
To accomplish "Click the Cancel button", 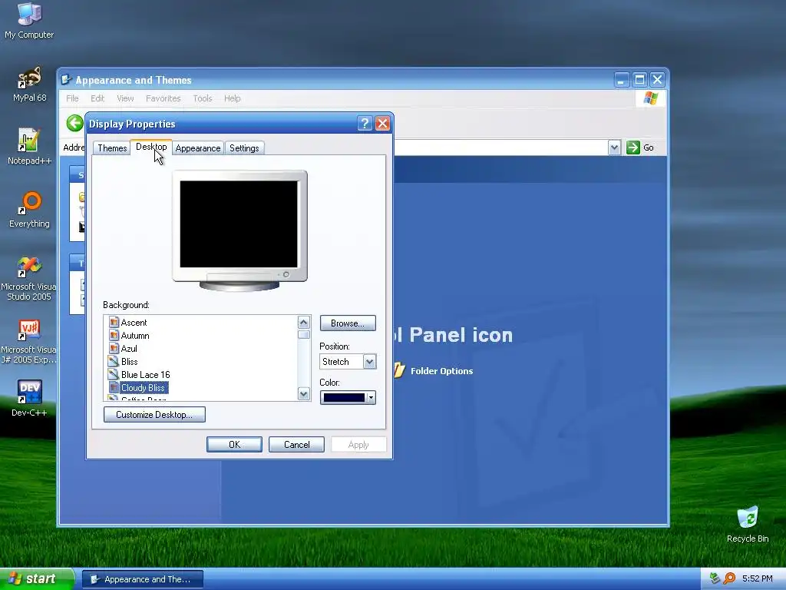I will pyautogui.click(x=297, y=445).
